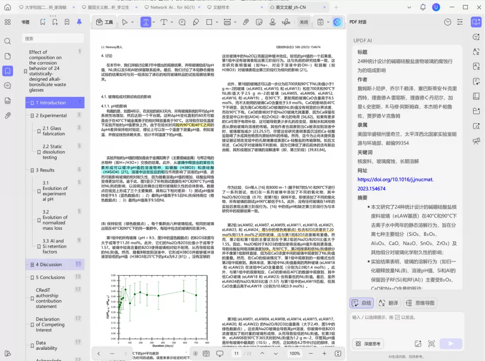Select the pencil annotation tool
485x361 pixels.
point(195,22)
